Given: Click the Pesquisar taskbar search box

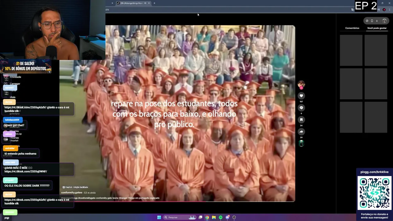Looking at the screenshot, I should [180, 217].
